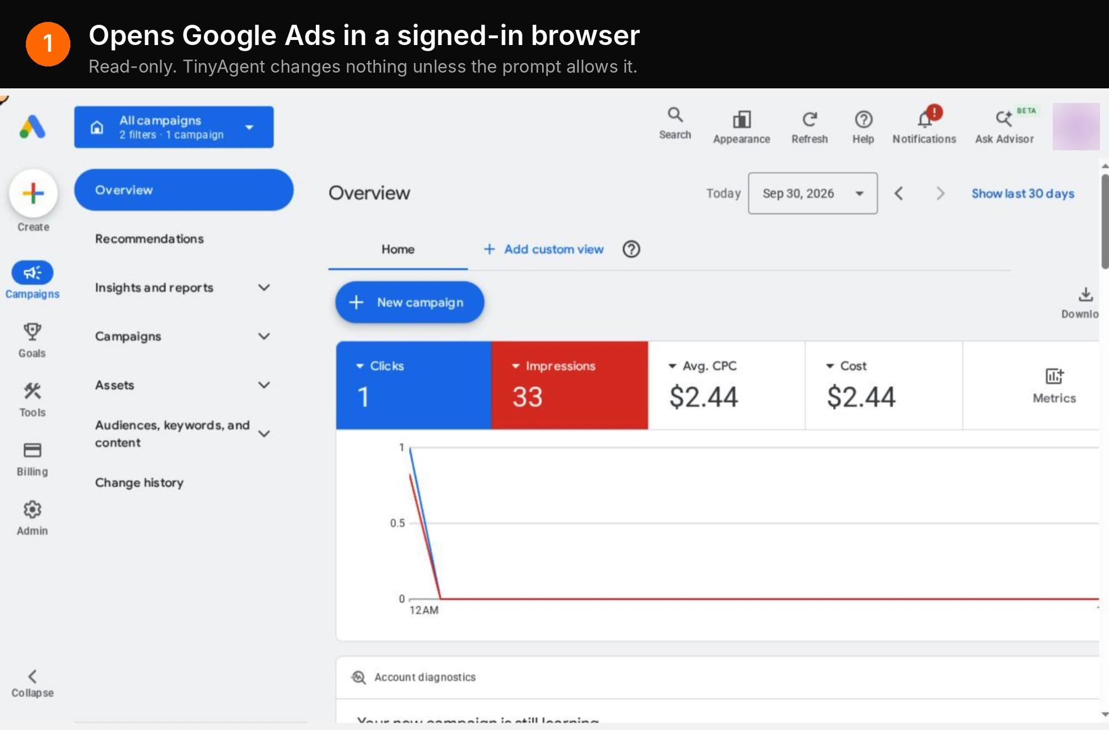Click the help icon beside Add custom view

coord(631,249)
